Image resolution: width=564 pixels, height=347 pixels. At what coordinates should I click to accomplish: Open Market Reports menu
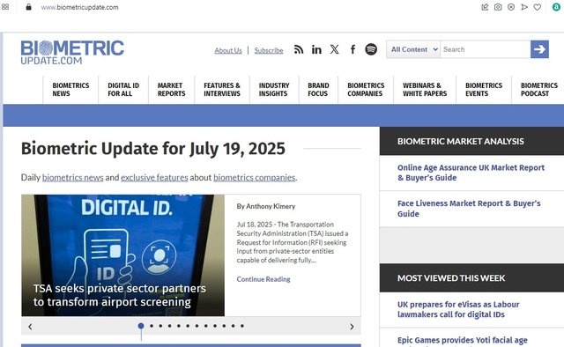[171, 90]
